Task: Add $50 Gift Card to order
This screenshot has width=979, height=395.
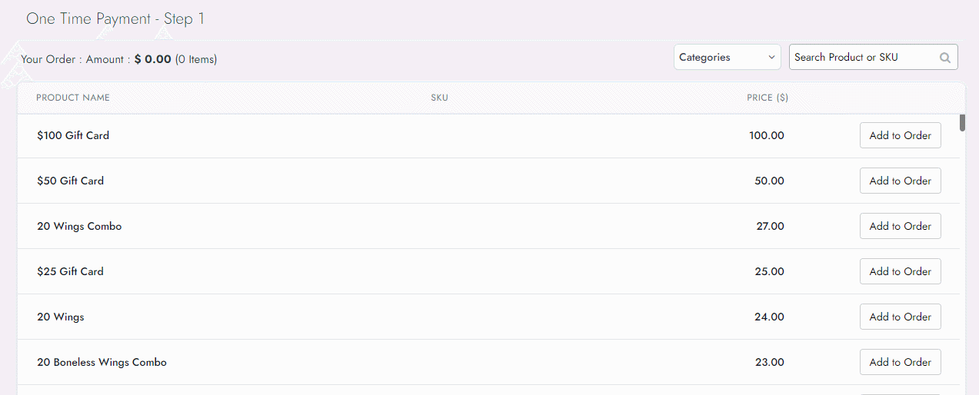Action: click(x=900, y=181)
